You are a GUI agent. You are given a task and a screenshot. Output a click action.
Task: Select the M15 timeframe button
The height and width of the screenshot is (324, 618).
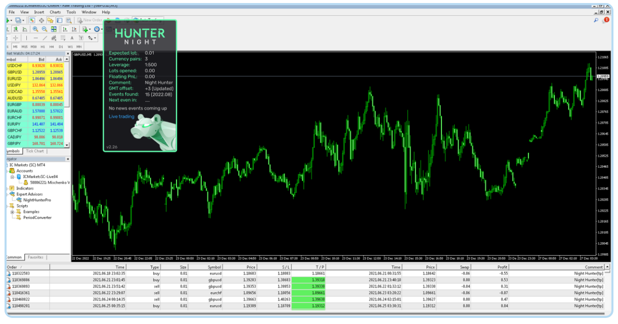tap(24, 47)
